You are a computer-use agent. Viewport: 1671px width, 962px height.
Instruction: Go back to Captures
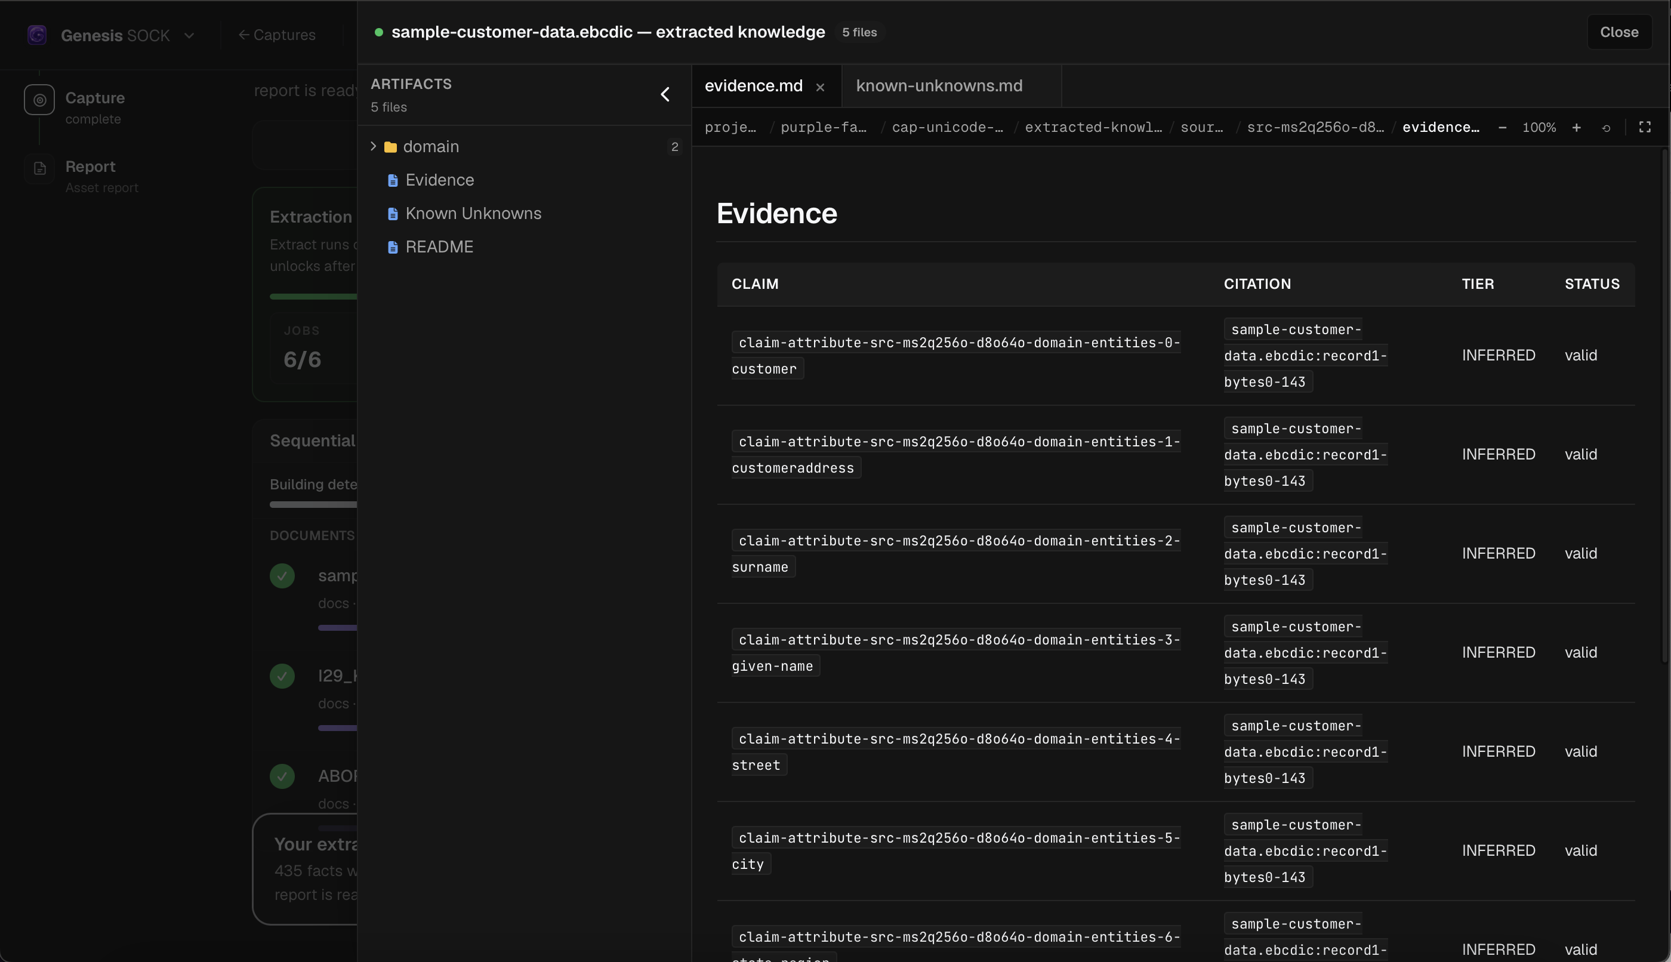pos(277,35)
